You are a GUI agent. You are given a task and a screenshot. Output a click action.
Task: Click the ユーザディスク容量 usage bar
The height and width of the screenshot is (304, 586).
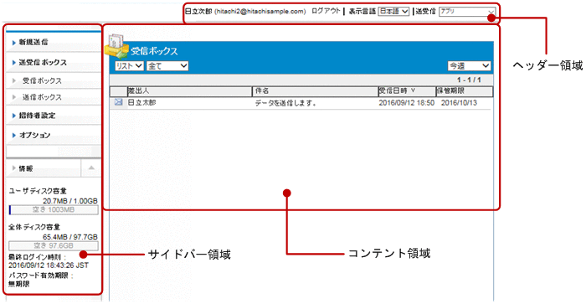point(54,209)
